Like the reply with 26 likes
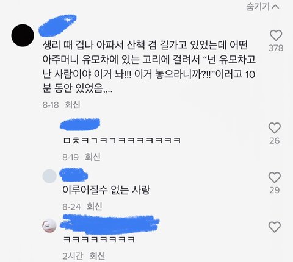293x262 pixels. [x=275, y=128]
